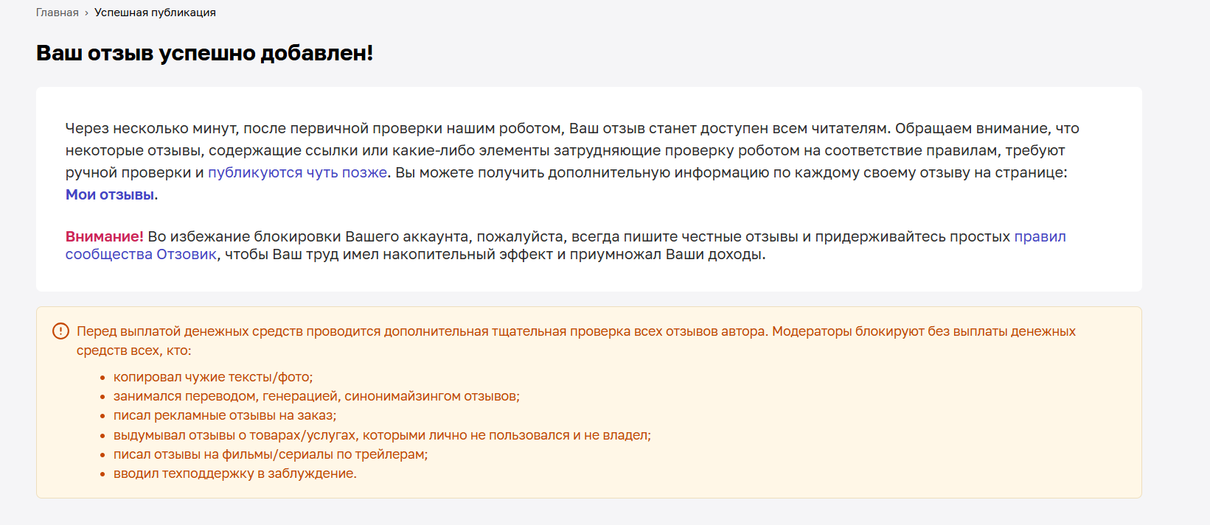Click paragraph starting Через несколько минут

pyautogui.click(x=572, y=161)
